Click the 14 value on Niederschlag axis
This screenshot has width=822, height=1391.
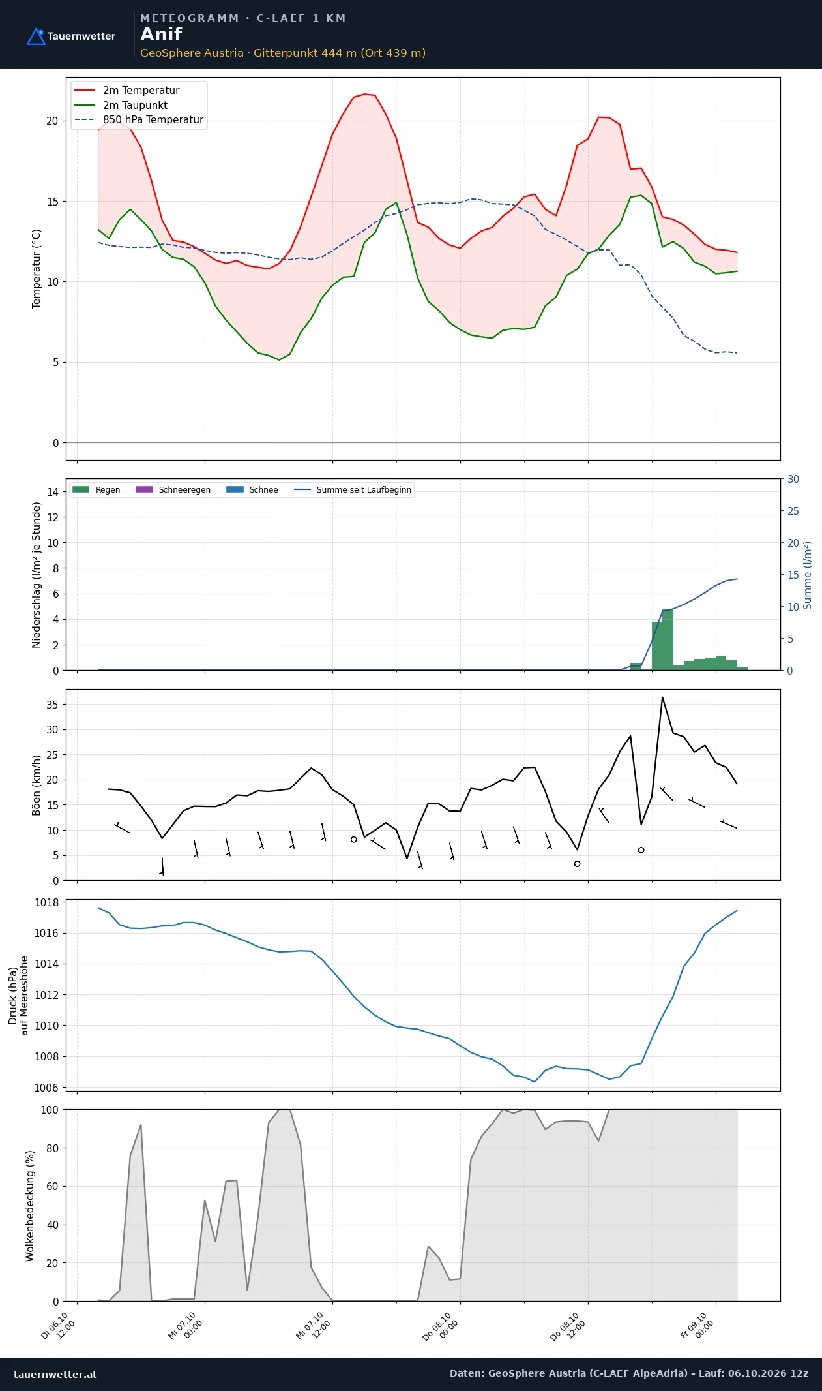pos(52,492)
